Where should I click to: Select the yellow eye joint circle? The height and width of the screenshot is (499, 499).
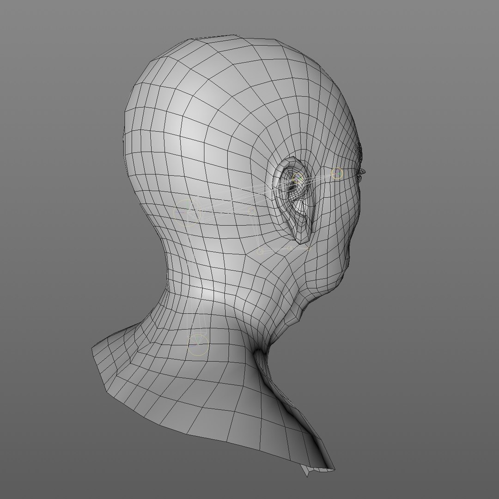point(337,174)
